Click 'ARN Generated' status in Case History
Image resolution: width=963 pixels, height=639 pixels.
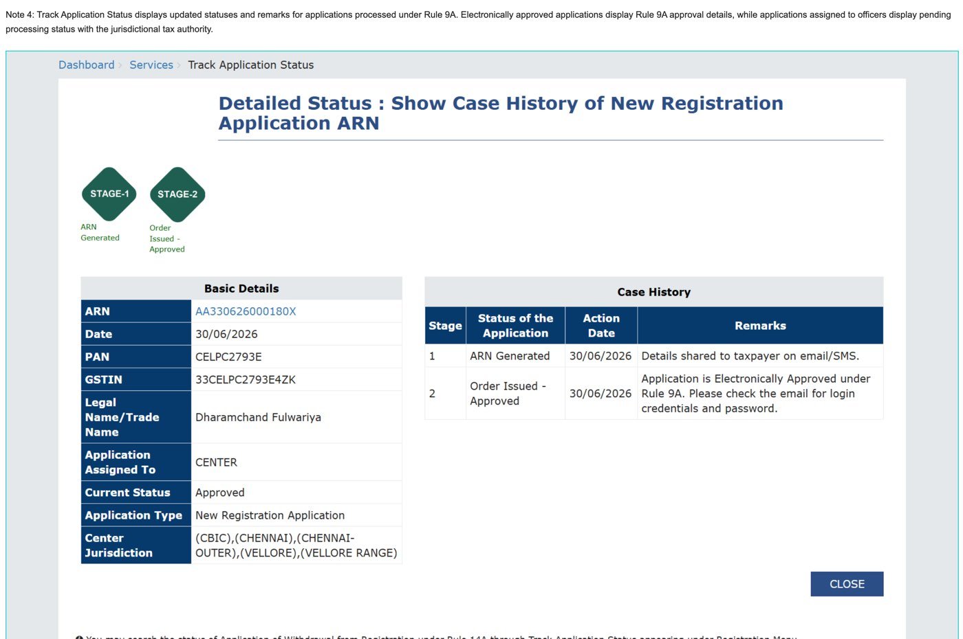[510, 356]
